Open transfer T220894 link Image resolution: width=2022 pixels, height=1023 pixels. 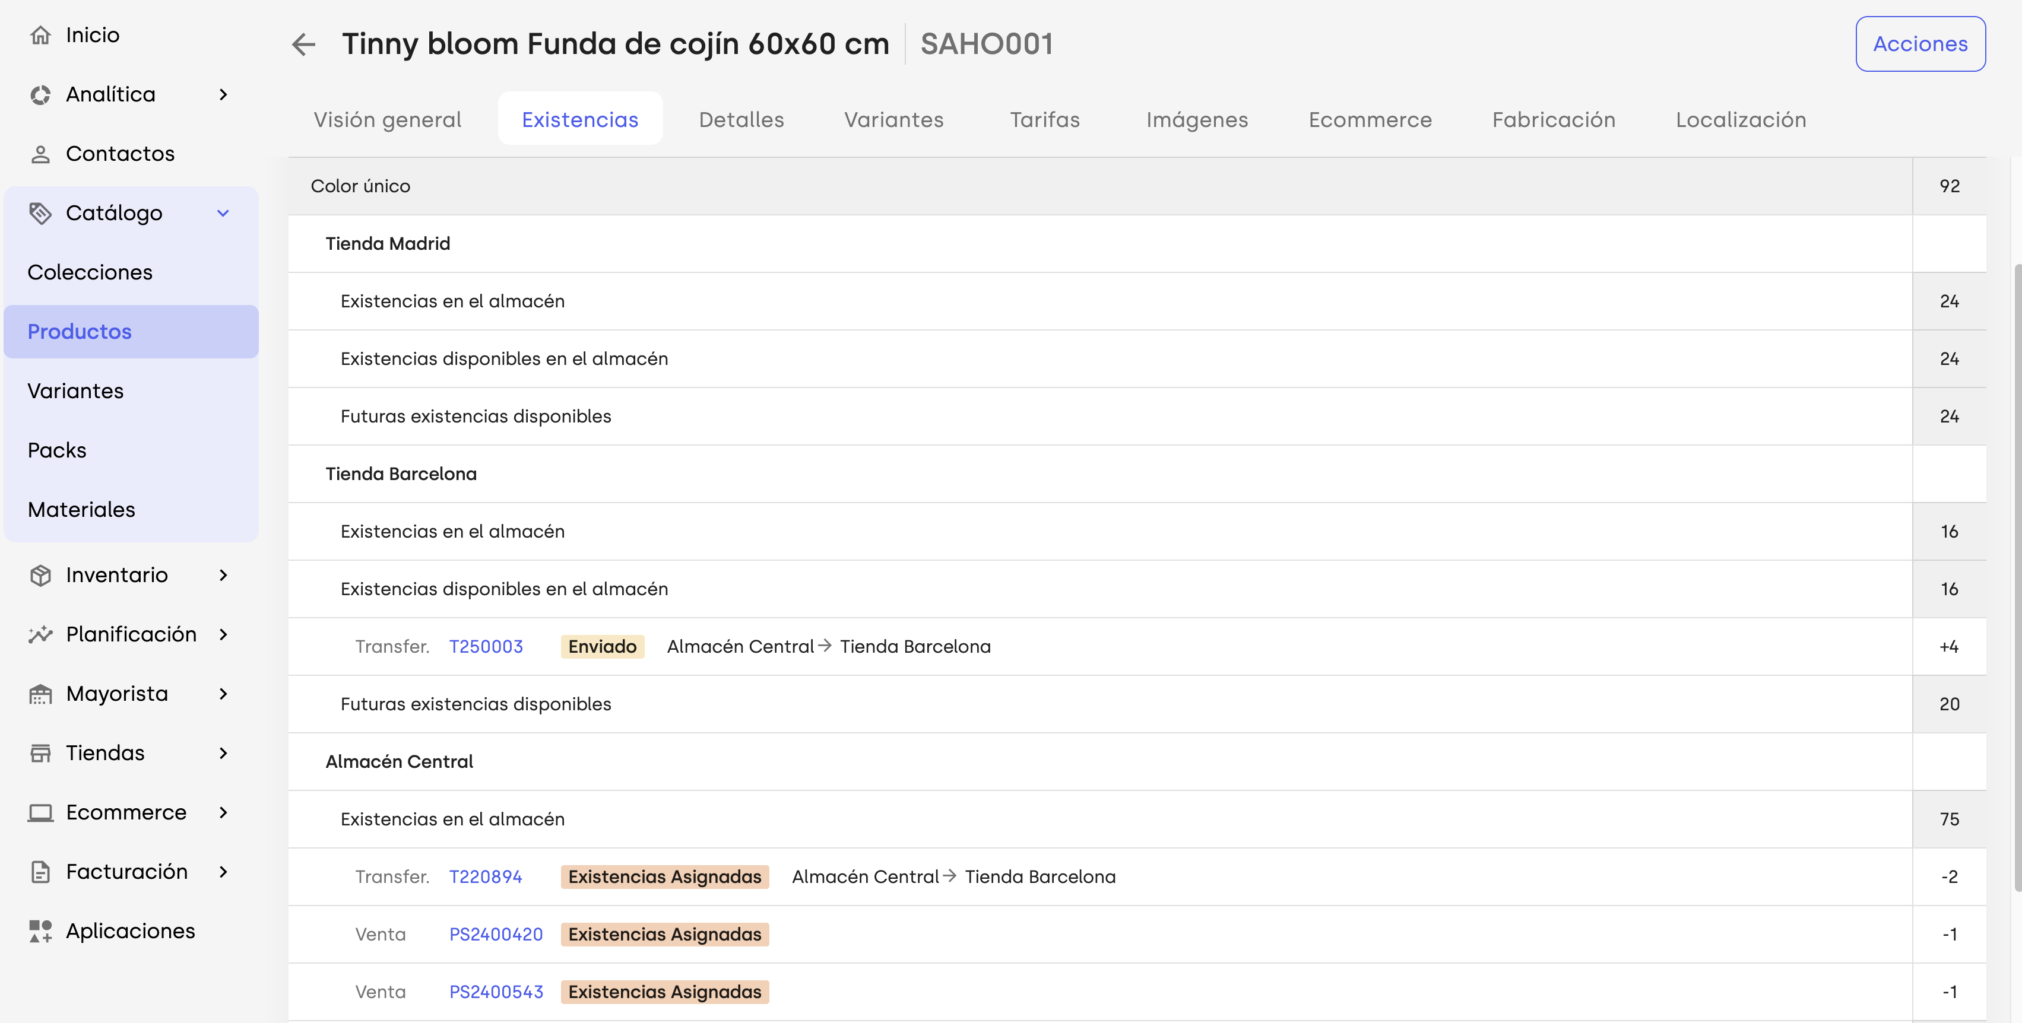486,877
